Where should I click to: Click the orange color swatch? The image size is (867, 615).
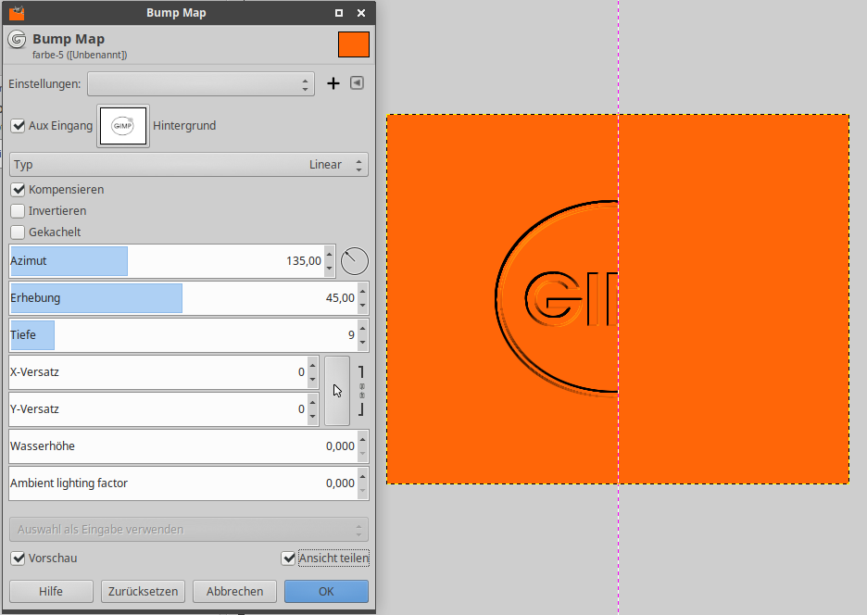click(x=354, y=44)
